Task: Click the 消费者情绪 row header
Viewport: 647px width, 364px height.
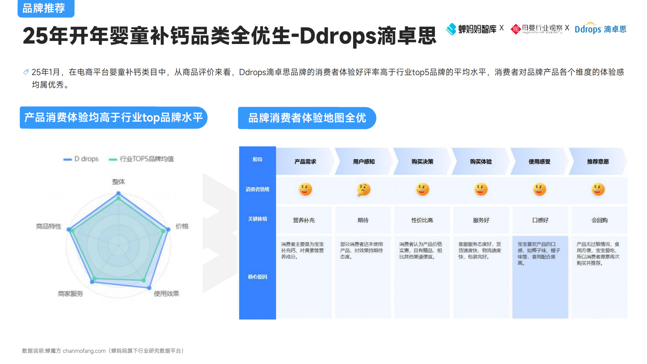Action: [x=258, y=190]
